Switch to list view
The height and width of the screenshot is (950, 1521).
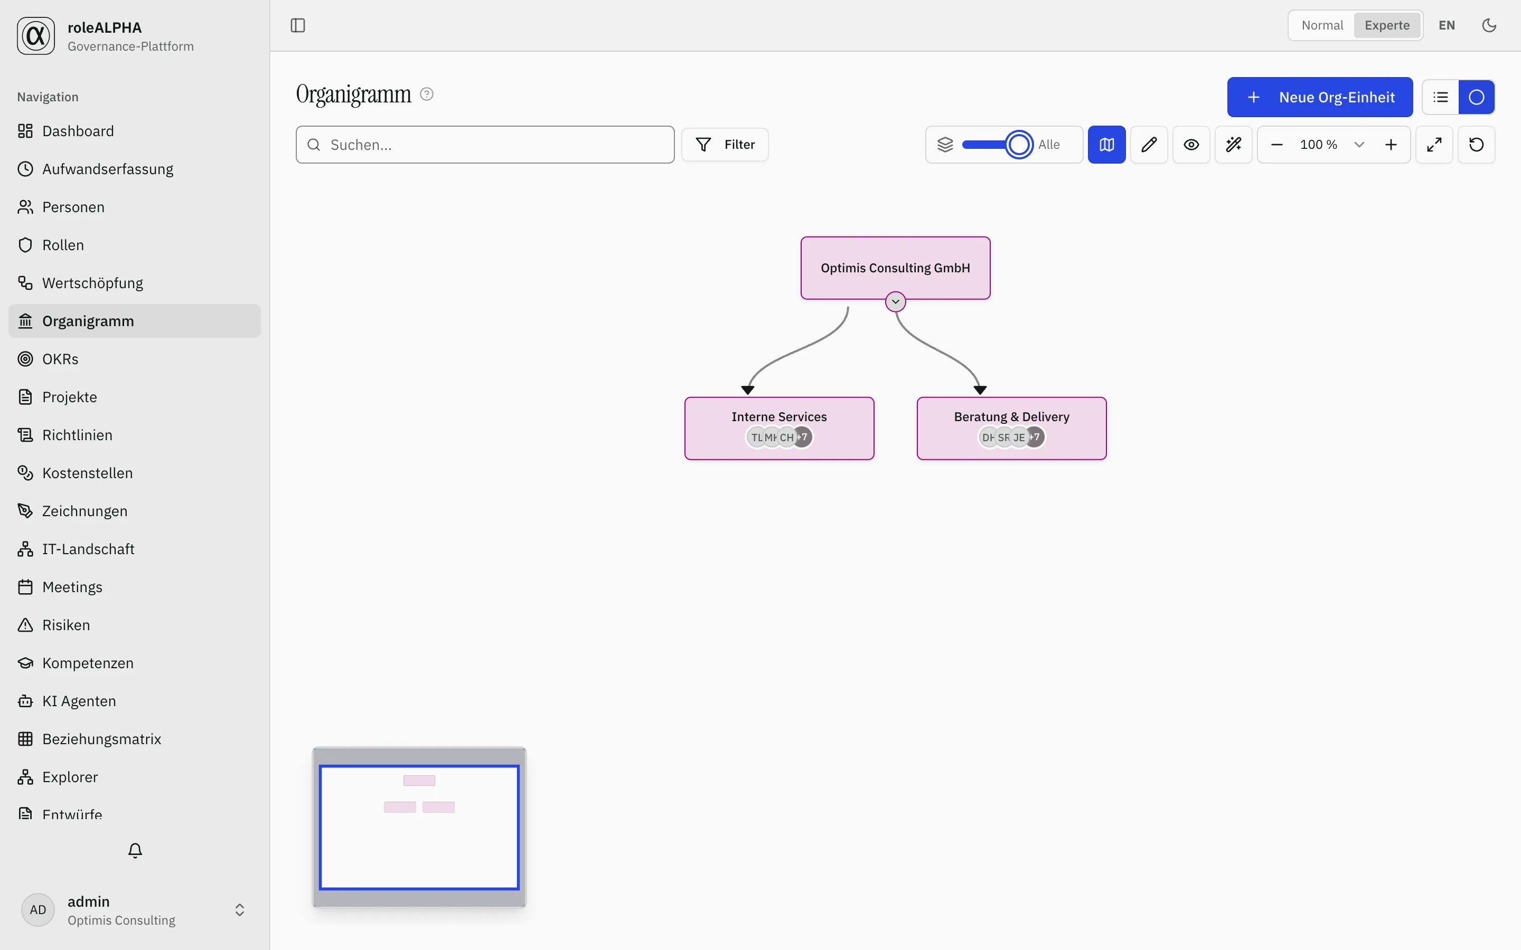click(1441, 98)
